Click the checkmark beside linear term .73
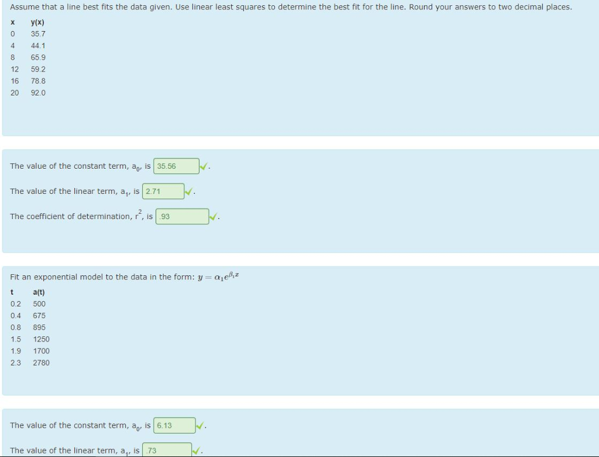Screen dimensions: 599x457 click(196, 451)
